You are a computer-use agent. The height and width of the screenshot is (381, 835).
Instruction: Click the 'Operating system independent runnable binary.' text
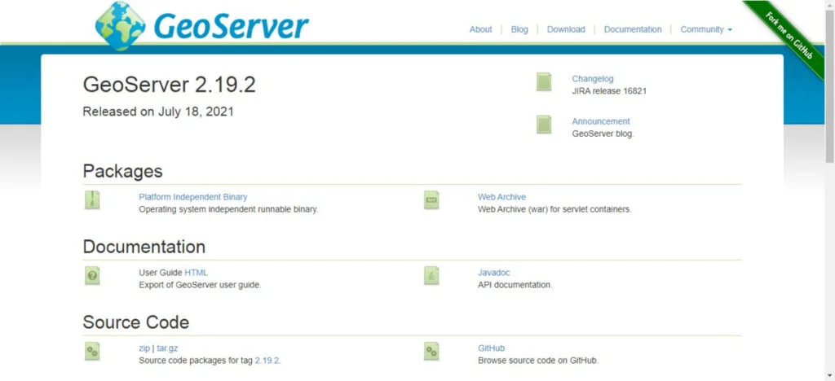click(x=228, y=209)
